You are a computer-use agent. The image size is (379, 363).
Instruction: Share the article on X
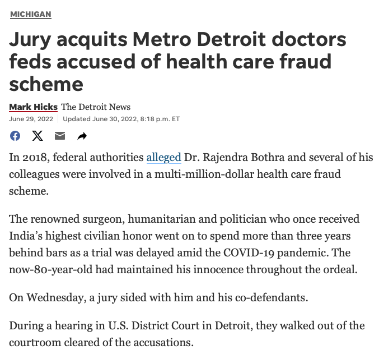click(38, 136)
